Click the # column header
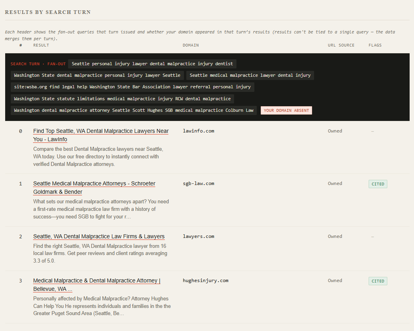 21,45
